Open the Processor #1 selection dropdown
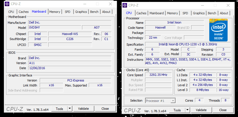The height and width of the screenshot is (117, 238). click(160, 101)
